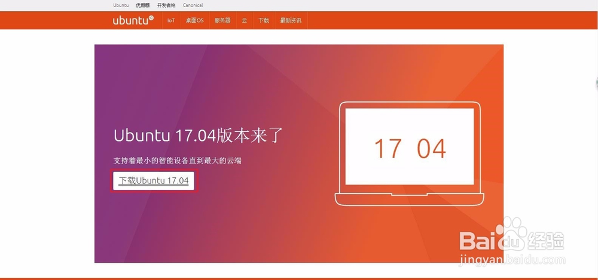
Task: Click the 下载Ubuntu 17.04 button
Action: pyautogui.click(x=154, y=180)
